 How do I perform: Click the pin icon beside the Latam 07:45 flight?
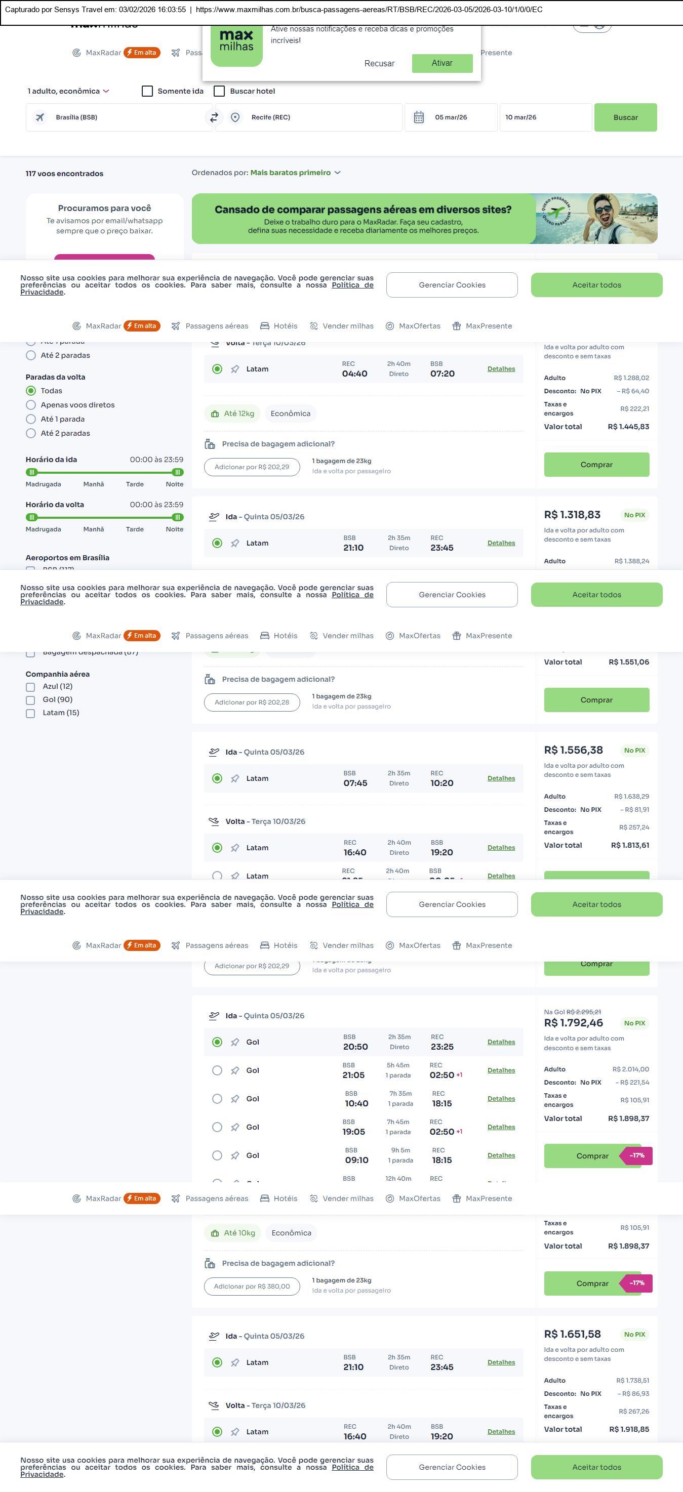[x=235, y=778]
